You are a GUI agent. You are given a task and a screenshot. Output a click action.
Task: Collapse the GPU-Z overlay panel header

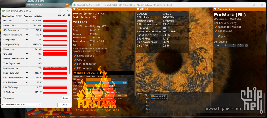(138, 9)
